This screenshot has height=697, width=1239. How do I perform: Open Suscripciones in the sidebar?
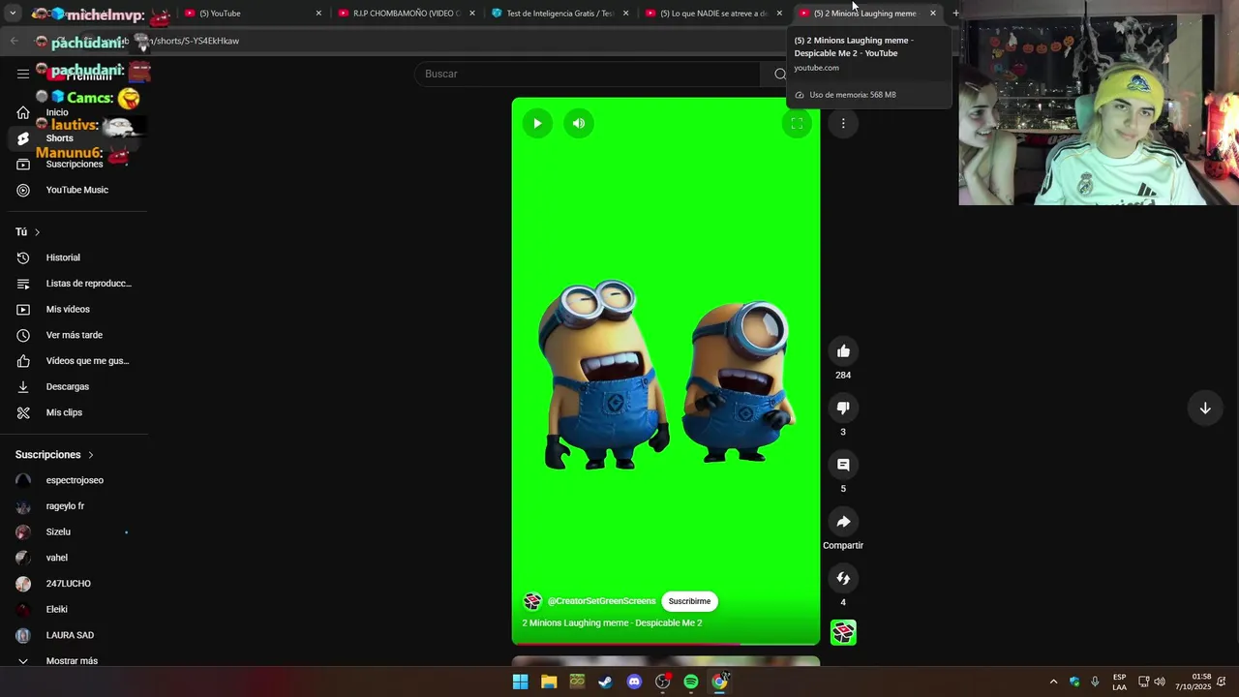click(74, 164)
